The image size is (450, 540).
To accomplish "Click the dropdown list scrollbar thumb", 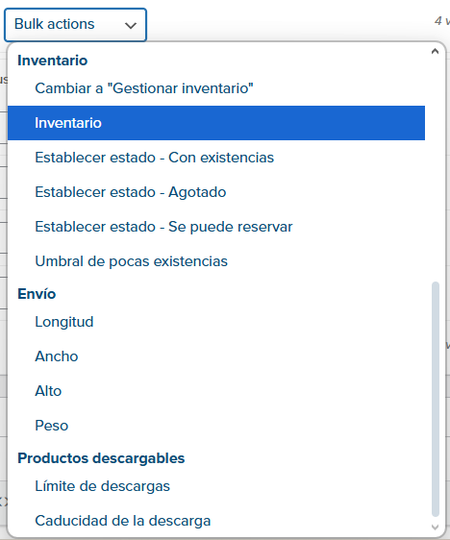I will point(436,400).
